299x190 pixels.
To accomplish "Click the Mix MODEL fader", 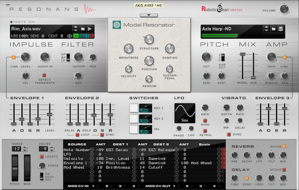I will pos(242,54).
